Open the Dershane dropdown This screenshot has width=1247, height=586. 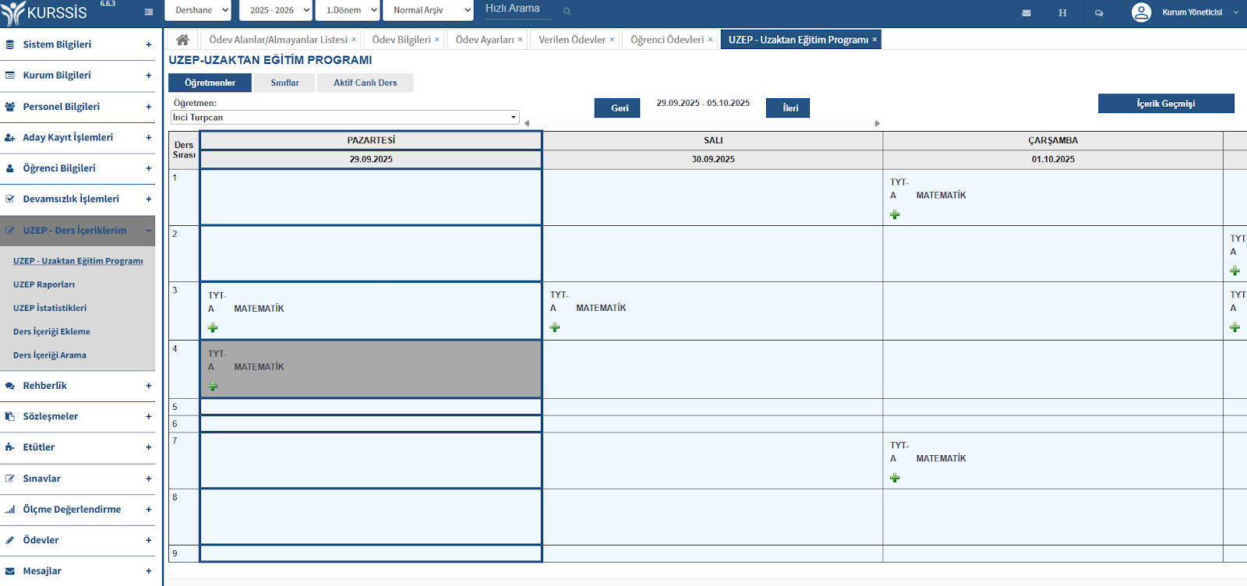[199, 10]
